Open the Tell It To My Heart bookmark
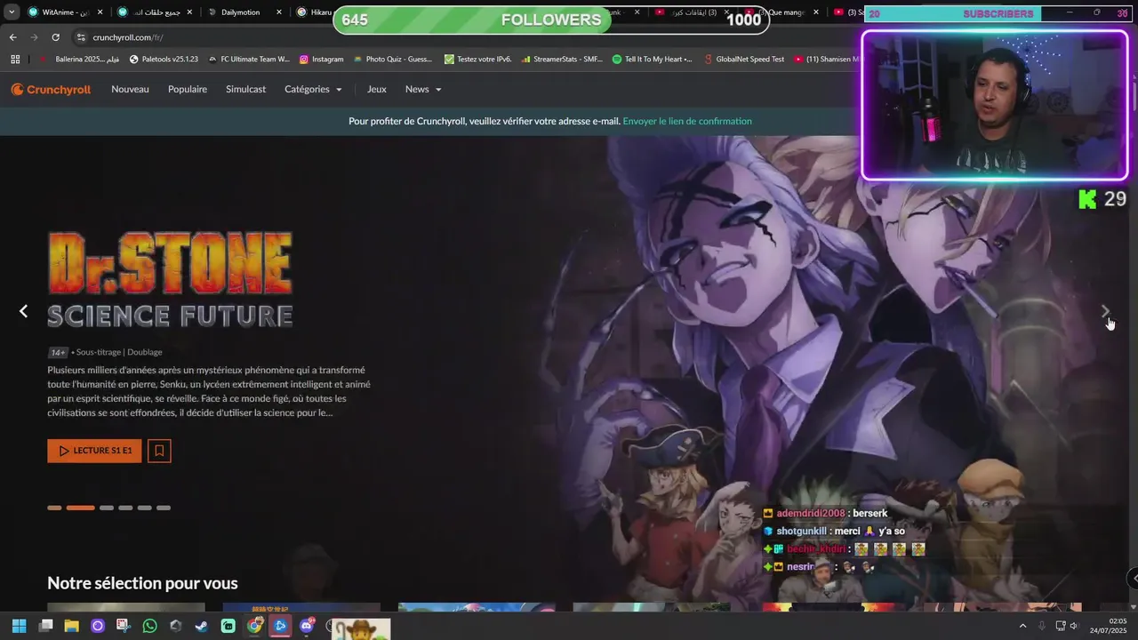This screenshot has height=640, width=1138. (x=653, y=59)
